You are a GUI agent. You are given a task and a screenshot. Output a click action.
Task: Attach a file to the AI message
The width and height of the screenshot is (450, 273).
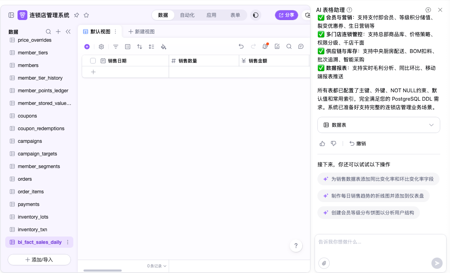[324, 263]
